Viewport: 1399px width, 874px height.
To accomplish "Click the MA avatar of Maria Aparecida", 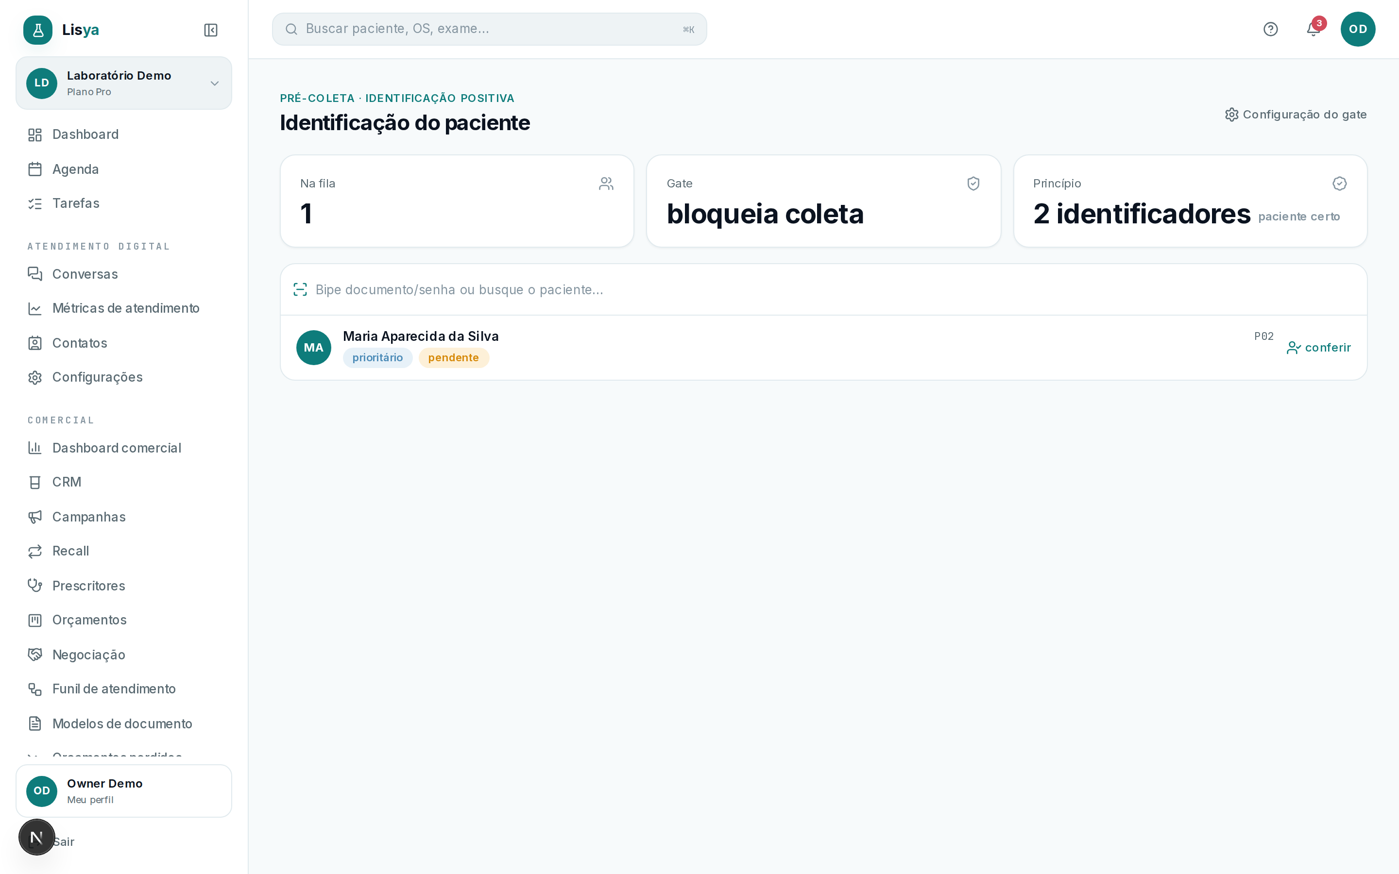I will tap(313, 347).
